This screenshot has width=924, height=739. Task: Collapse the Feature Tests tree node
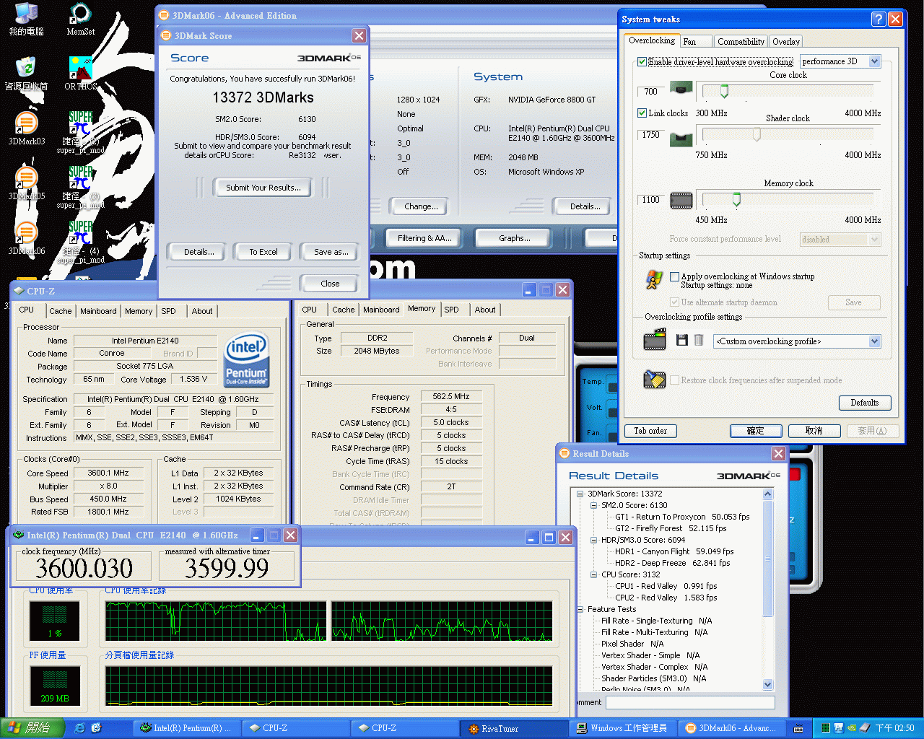pyautogui.click(x=580, y=609)
